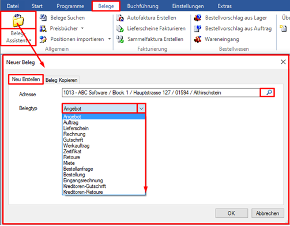Screen dimensions: 290x226
Task: Select Kreditoren-Gutschrift in the list
Action: coord(104,186)
